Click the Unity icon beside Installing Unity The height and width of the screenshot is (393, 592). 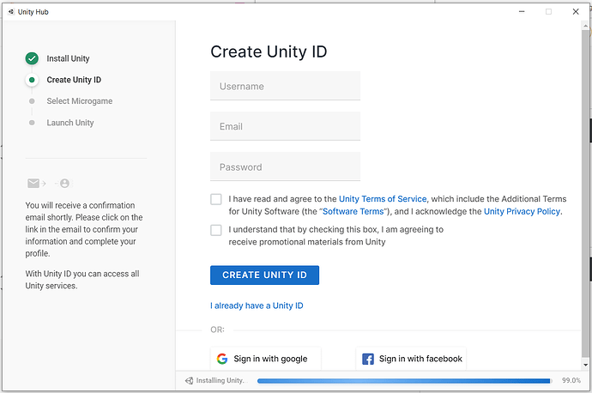pyautogui.click(x=190, y=380)
